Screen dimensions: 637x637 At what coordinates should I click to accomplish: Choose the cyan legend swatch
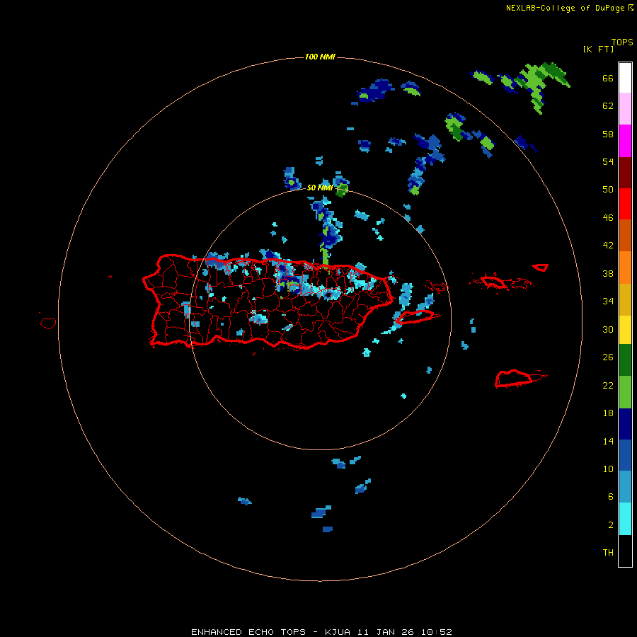coord(625,519)
